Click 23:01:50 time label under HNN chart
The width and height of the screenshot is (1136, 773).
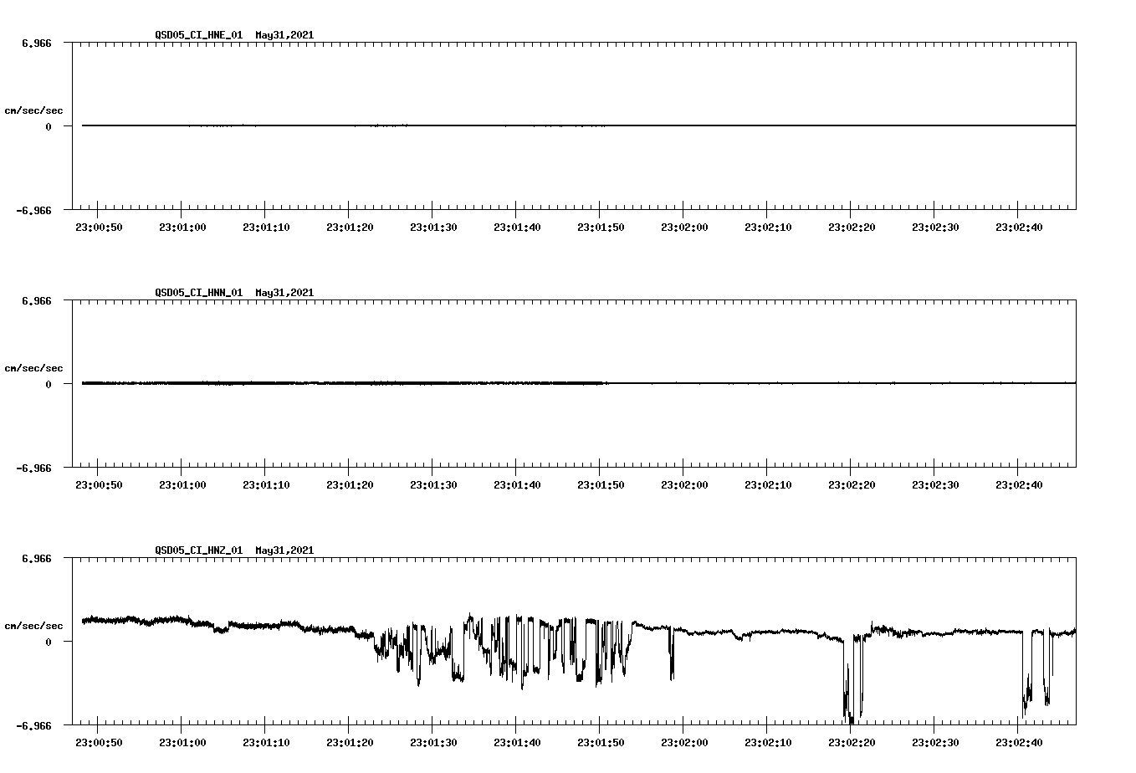coord(601,485)
